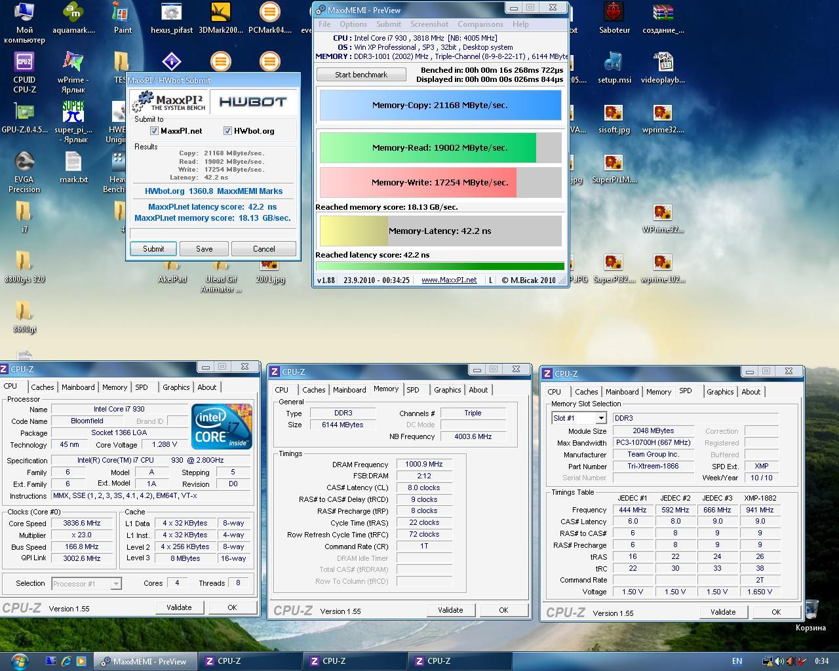
Task: Launch the Paint desktop shortcut
Action: (x=123, y=18)
